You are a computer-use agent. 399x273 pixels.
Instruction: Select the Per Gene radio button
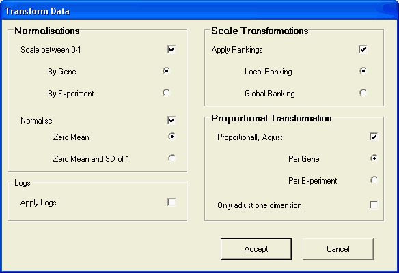(374, 158)
